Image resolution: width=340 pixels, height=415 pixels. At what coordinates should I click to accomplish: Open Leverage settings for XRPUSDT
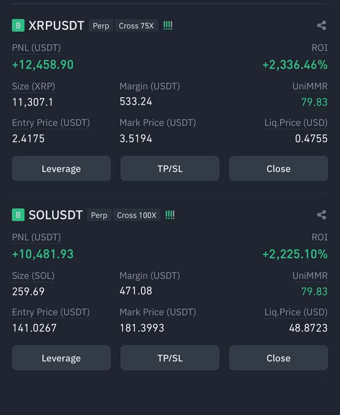(61, 168)
